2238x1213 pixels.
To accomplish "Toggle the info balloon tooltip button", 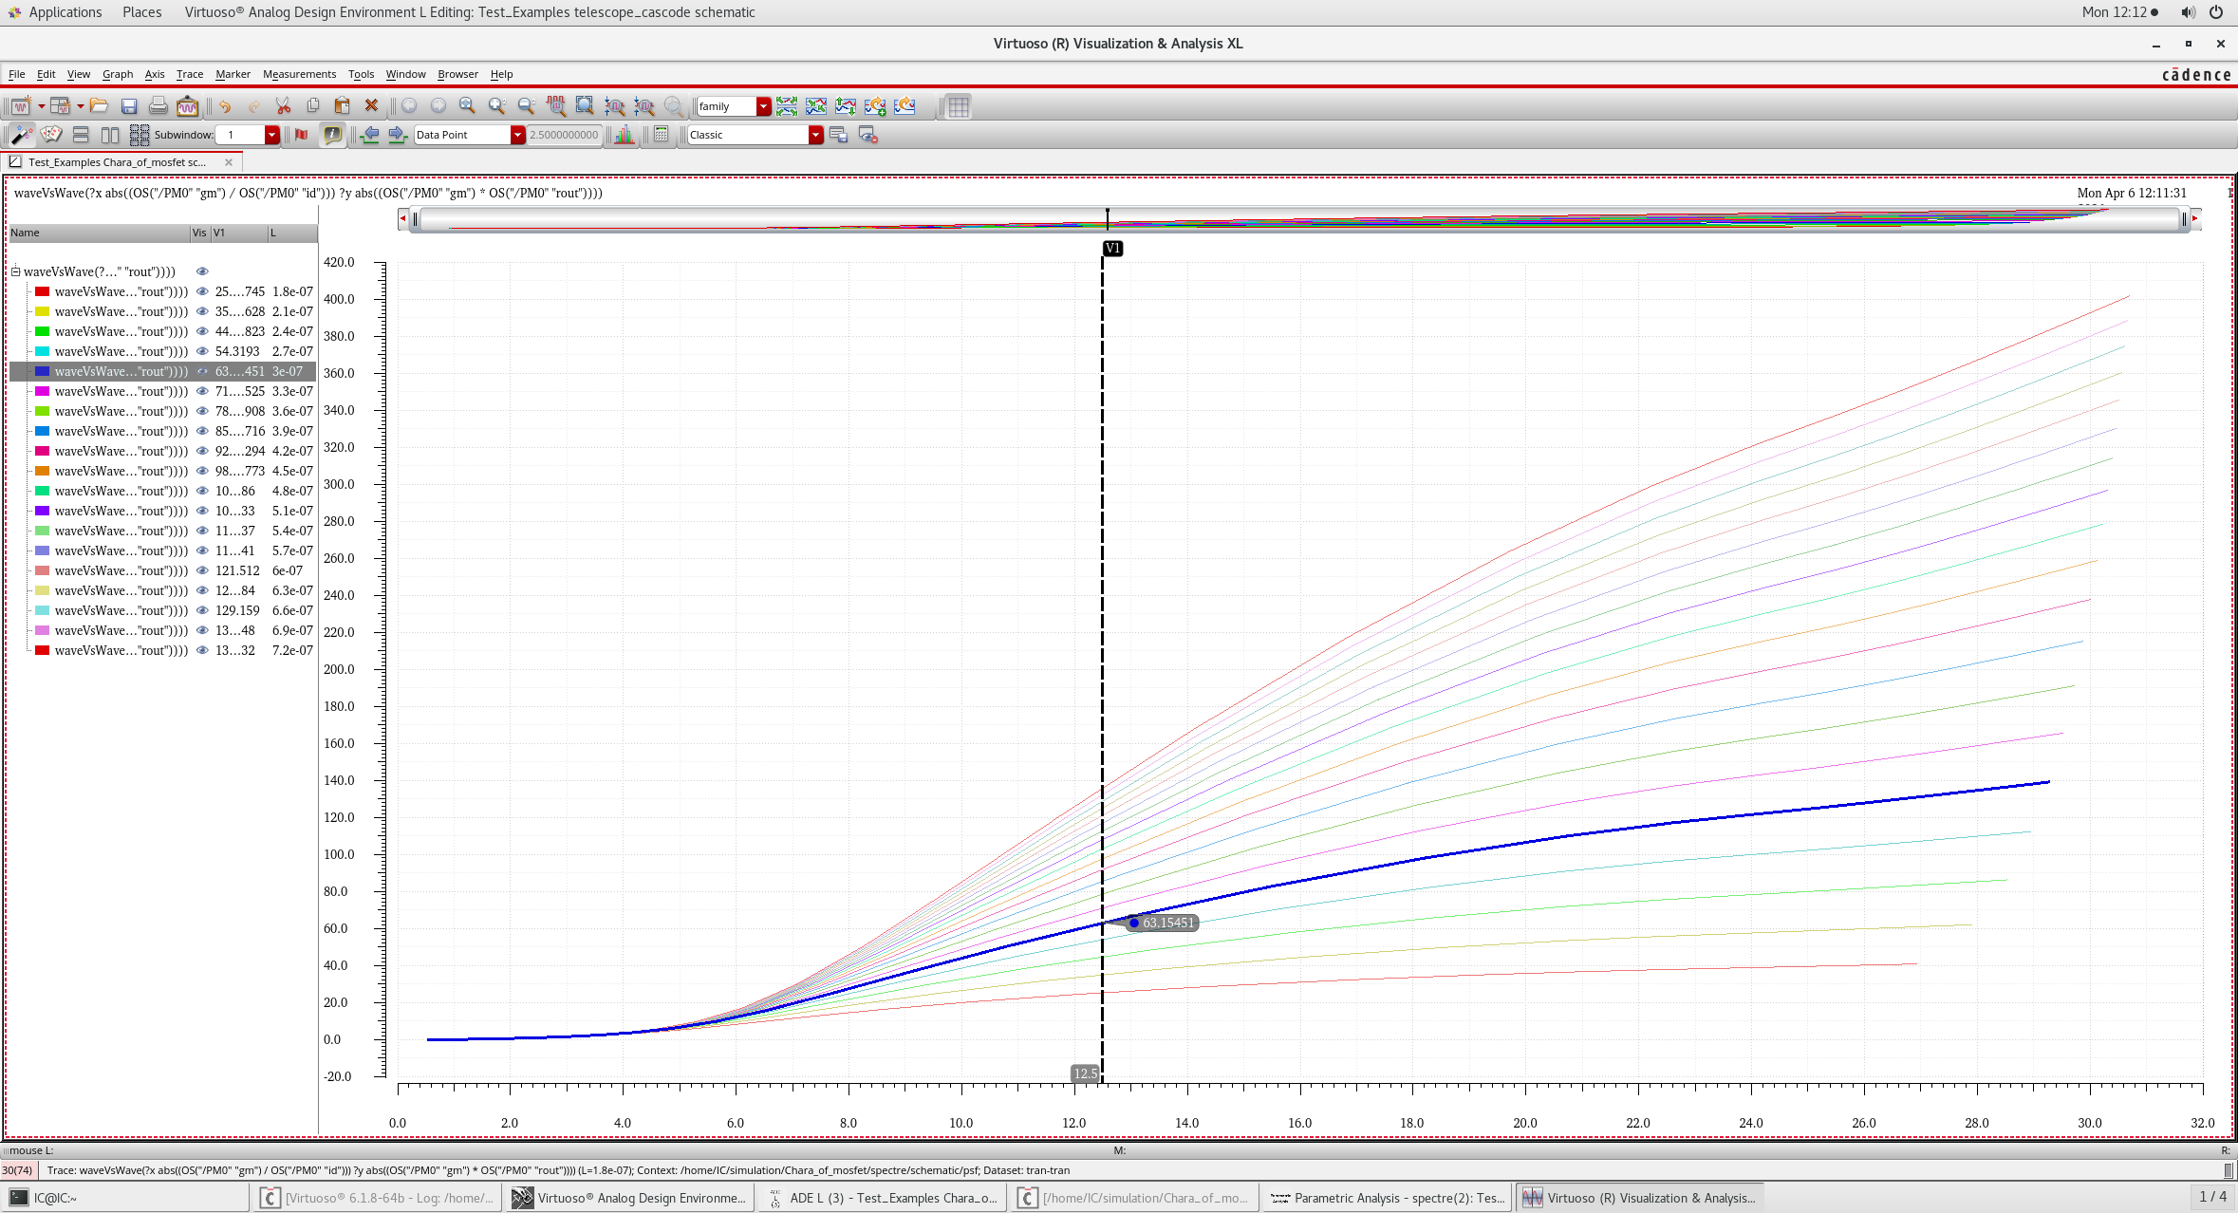I will point(332,135).
